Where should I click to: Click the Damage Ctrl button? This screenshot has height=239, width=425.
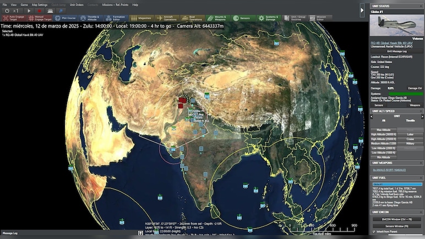[415, 88]
